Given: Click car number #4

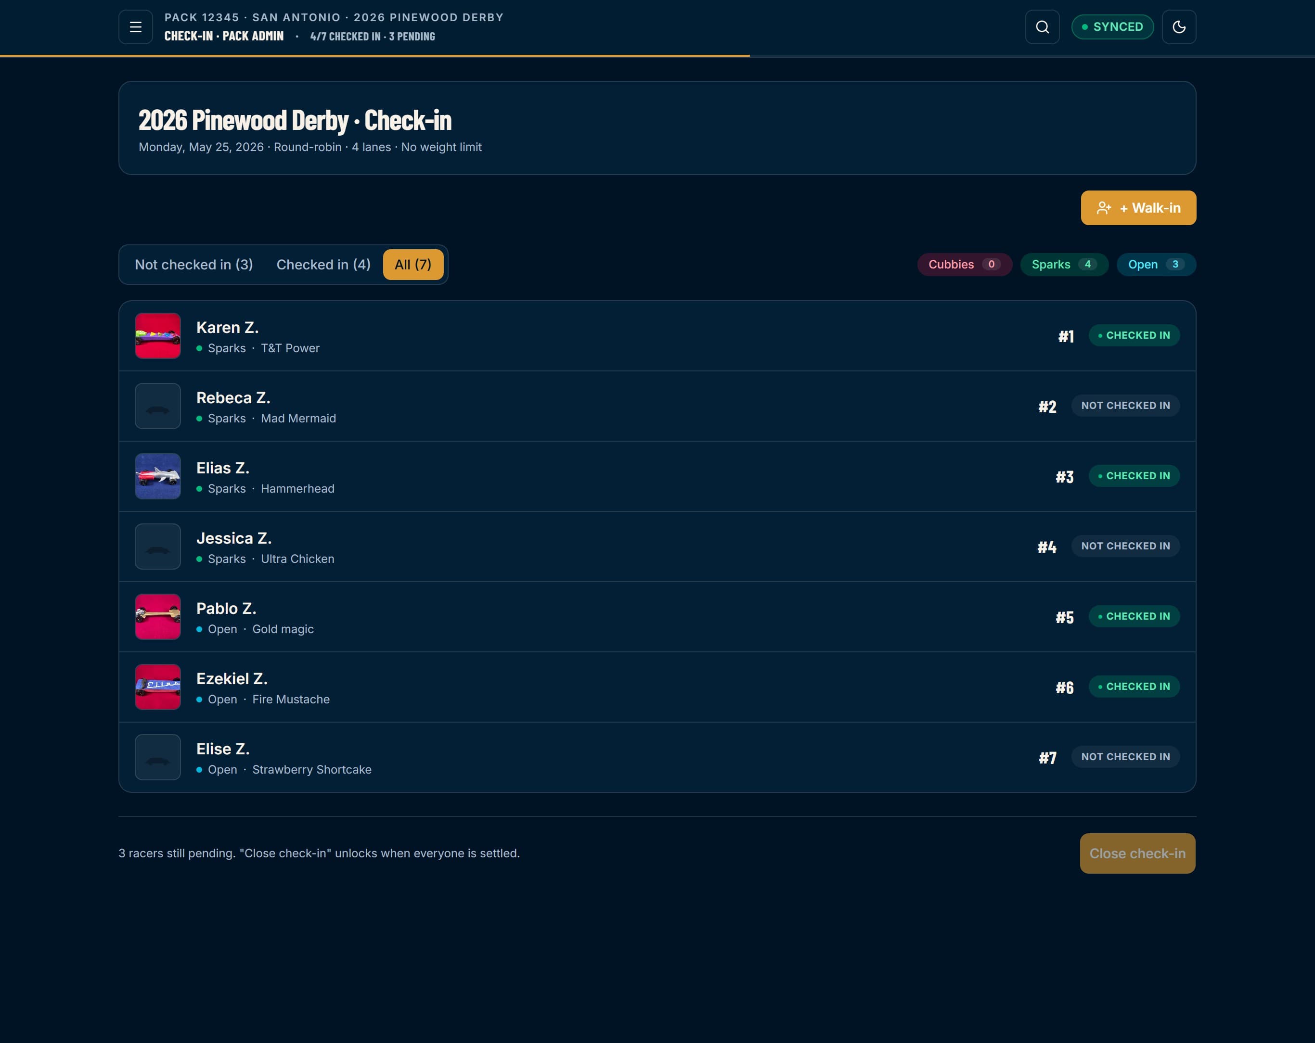Looking at the screenshot, I should pos(1047,547).
